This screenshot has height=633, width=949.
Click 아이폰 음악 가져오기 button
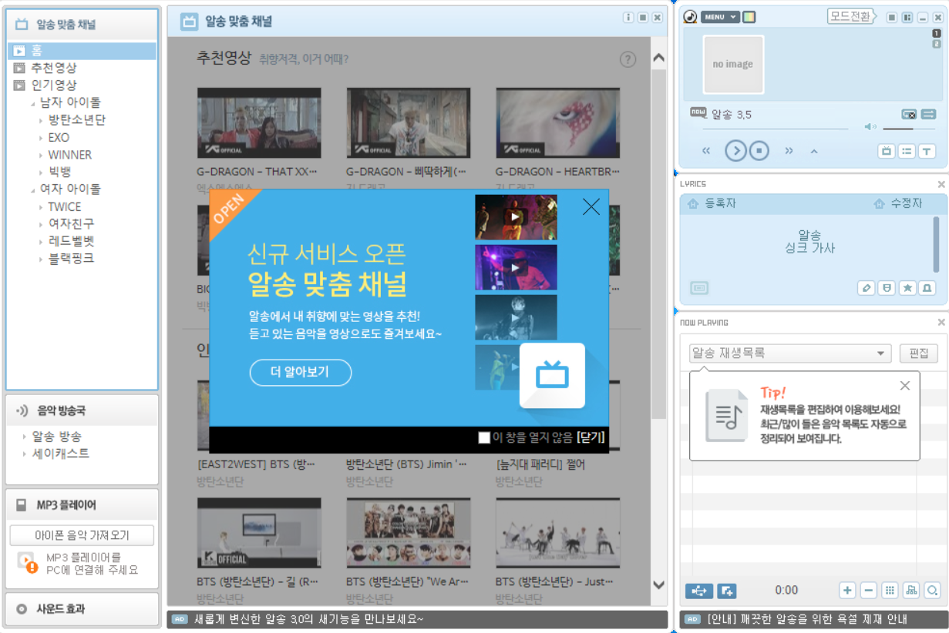tap(82, 535)
